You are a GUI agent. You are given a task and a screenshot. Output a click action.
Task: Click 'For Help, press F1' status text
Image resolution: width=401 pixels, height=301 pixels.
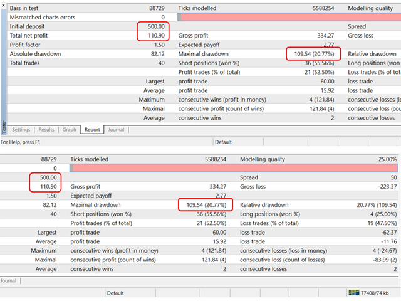click(x=21, y=142)
